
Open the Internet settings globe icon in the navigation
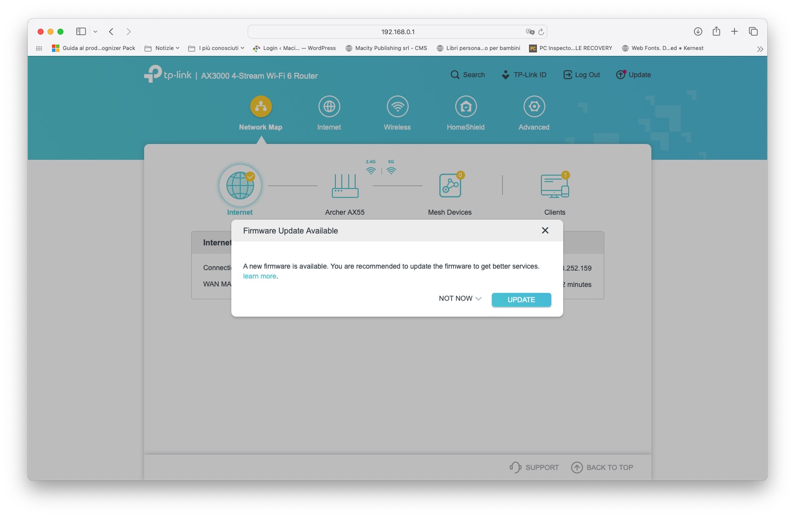(329, 106)
